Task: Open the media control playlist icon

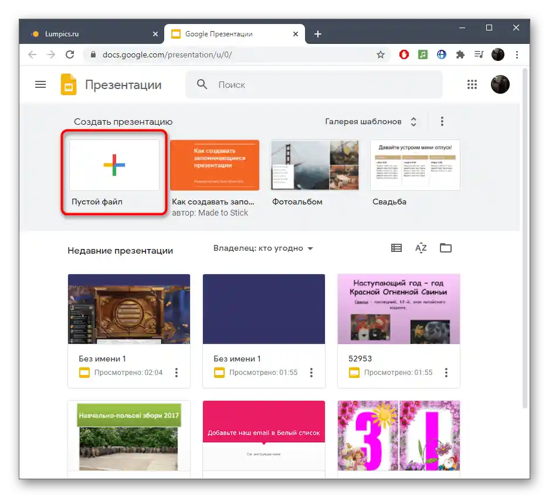Action: click(x=479, y=54)
